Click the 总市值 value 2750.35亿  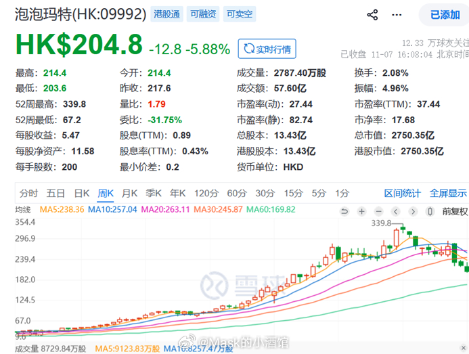413,135
